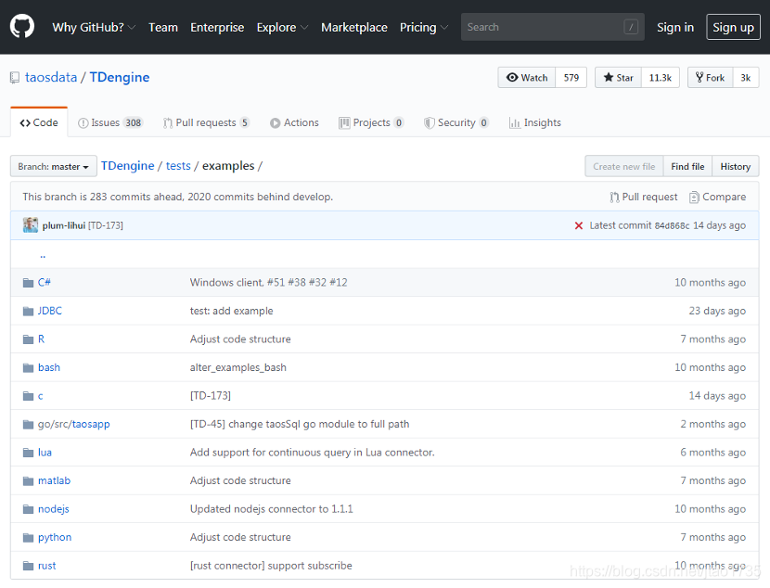This screenshot has height=588, width=770.
Task: Open commit 'Updated nodejs connector to 1.1.1'
Action: 272,509
